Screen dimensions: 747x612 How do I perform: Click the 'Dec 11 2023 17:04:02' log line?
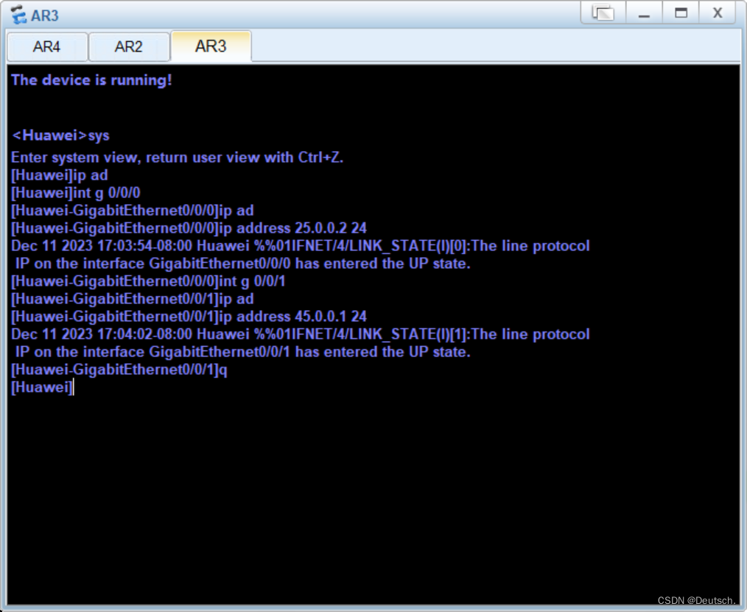[300, 334]
